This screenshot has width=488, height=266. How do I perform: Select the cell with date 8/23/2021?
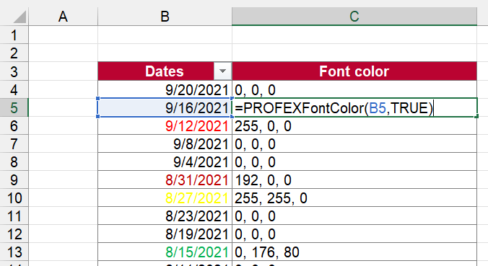click(x=165, y=216)
